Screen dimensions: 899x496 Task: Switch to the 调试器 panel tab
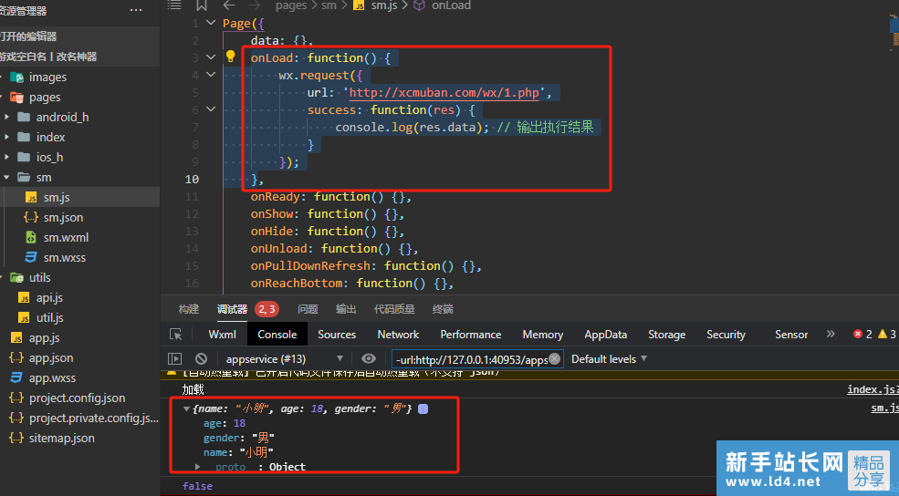click(x=232, y=309)
